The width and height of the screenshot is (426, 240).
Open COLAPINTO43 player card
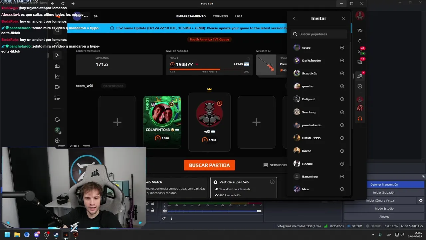coord(162,122)
